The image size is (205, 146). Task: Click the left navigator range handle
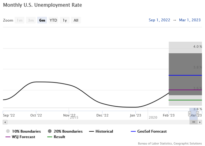(x=190, y=114)
